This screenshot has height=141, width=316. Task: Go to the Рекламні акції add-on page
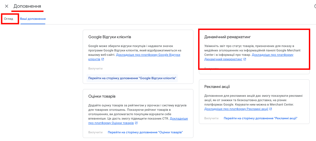[x=260, y=118]
